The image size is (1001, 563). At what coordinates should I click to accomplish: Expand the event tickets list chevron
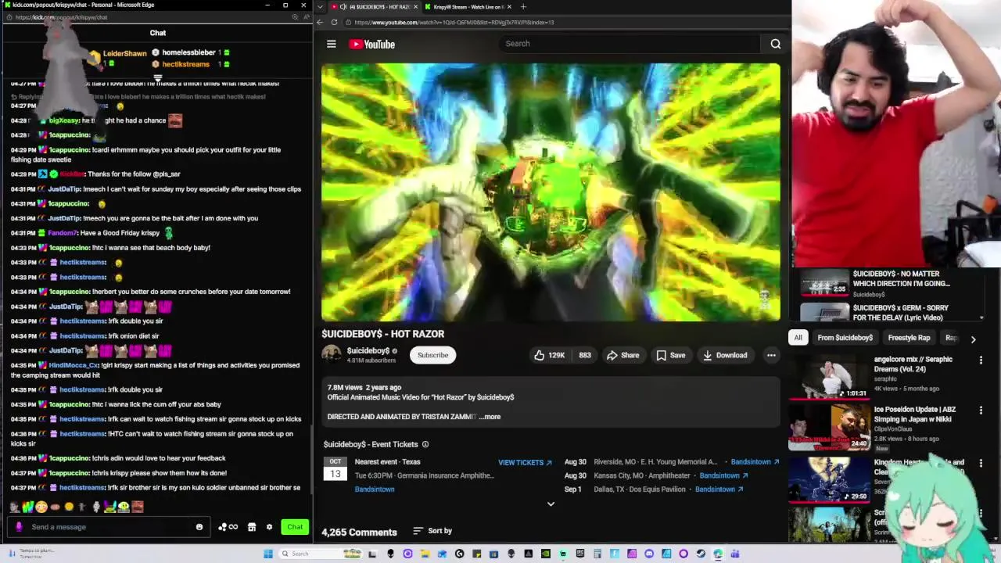click(551, 504)
